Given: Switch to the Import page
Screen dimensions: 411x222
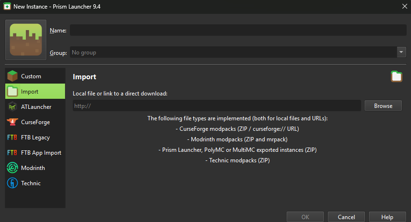Looking at the screenshot, I should [x=35, y=91].
